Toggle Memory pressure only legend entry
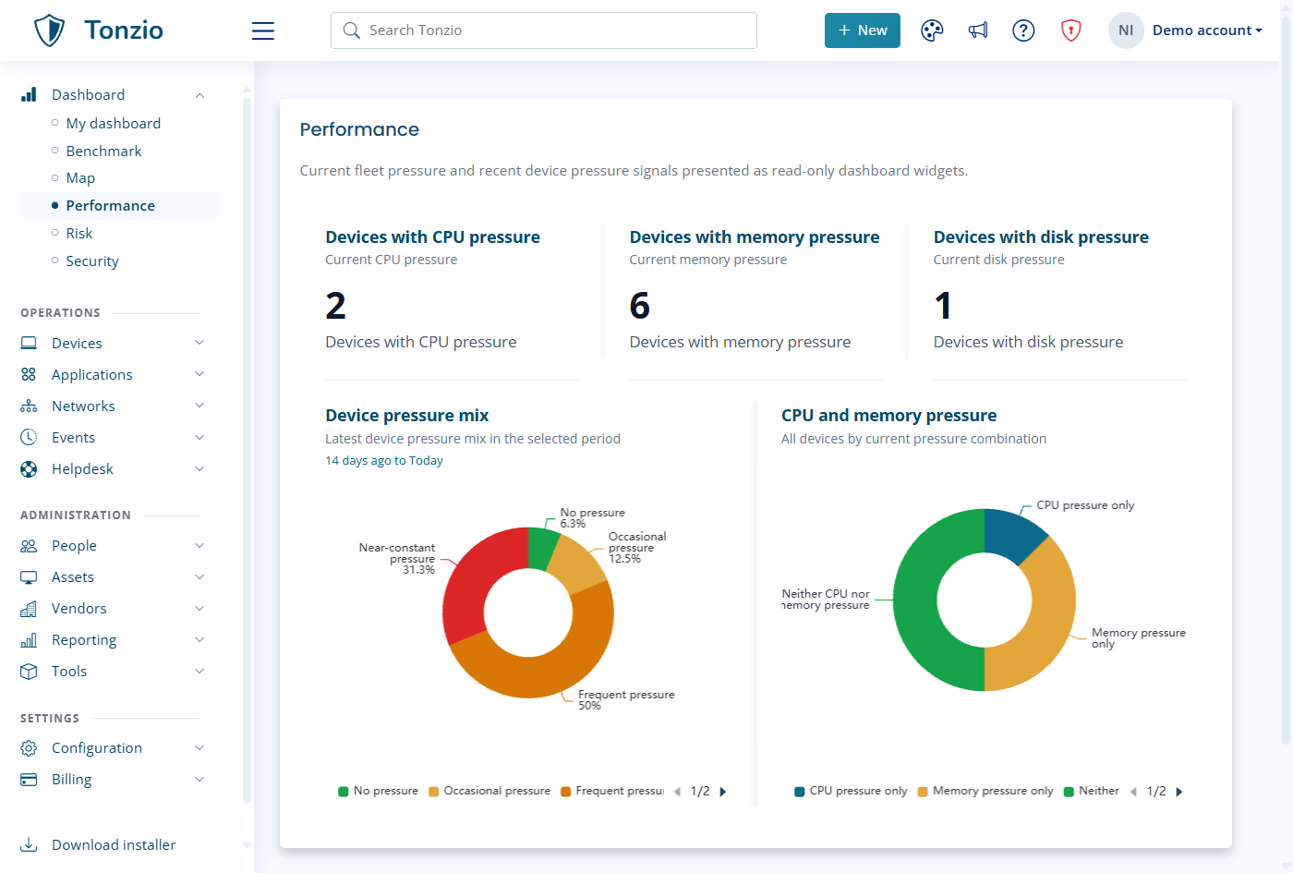1293x873 pixels. pos(985,791)
